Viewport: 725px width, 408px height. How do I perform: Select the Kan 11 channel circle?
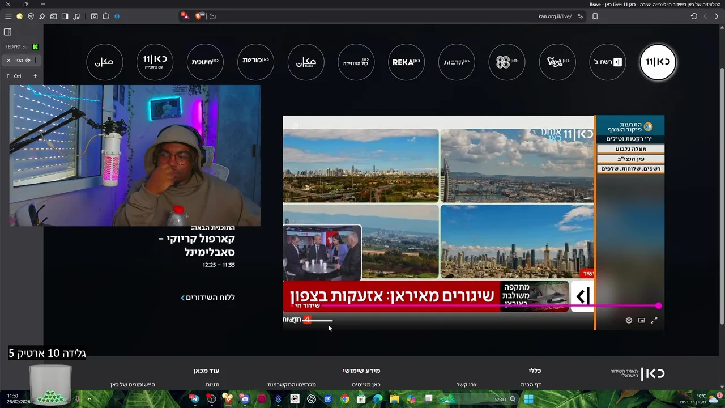(x=658, y=62)
